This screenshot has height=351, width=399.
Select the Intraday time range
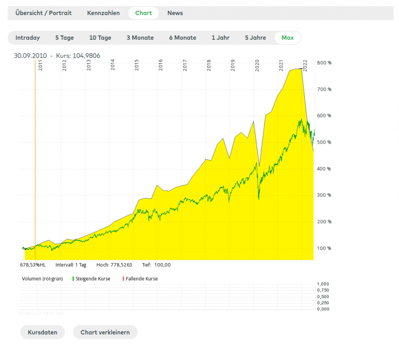pos(28,38)
